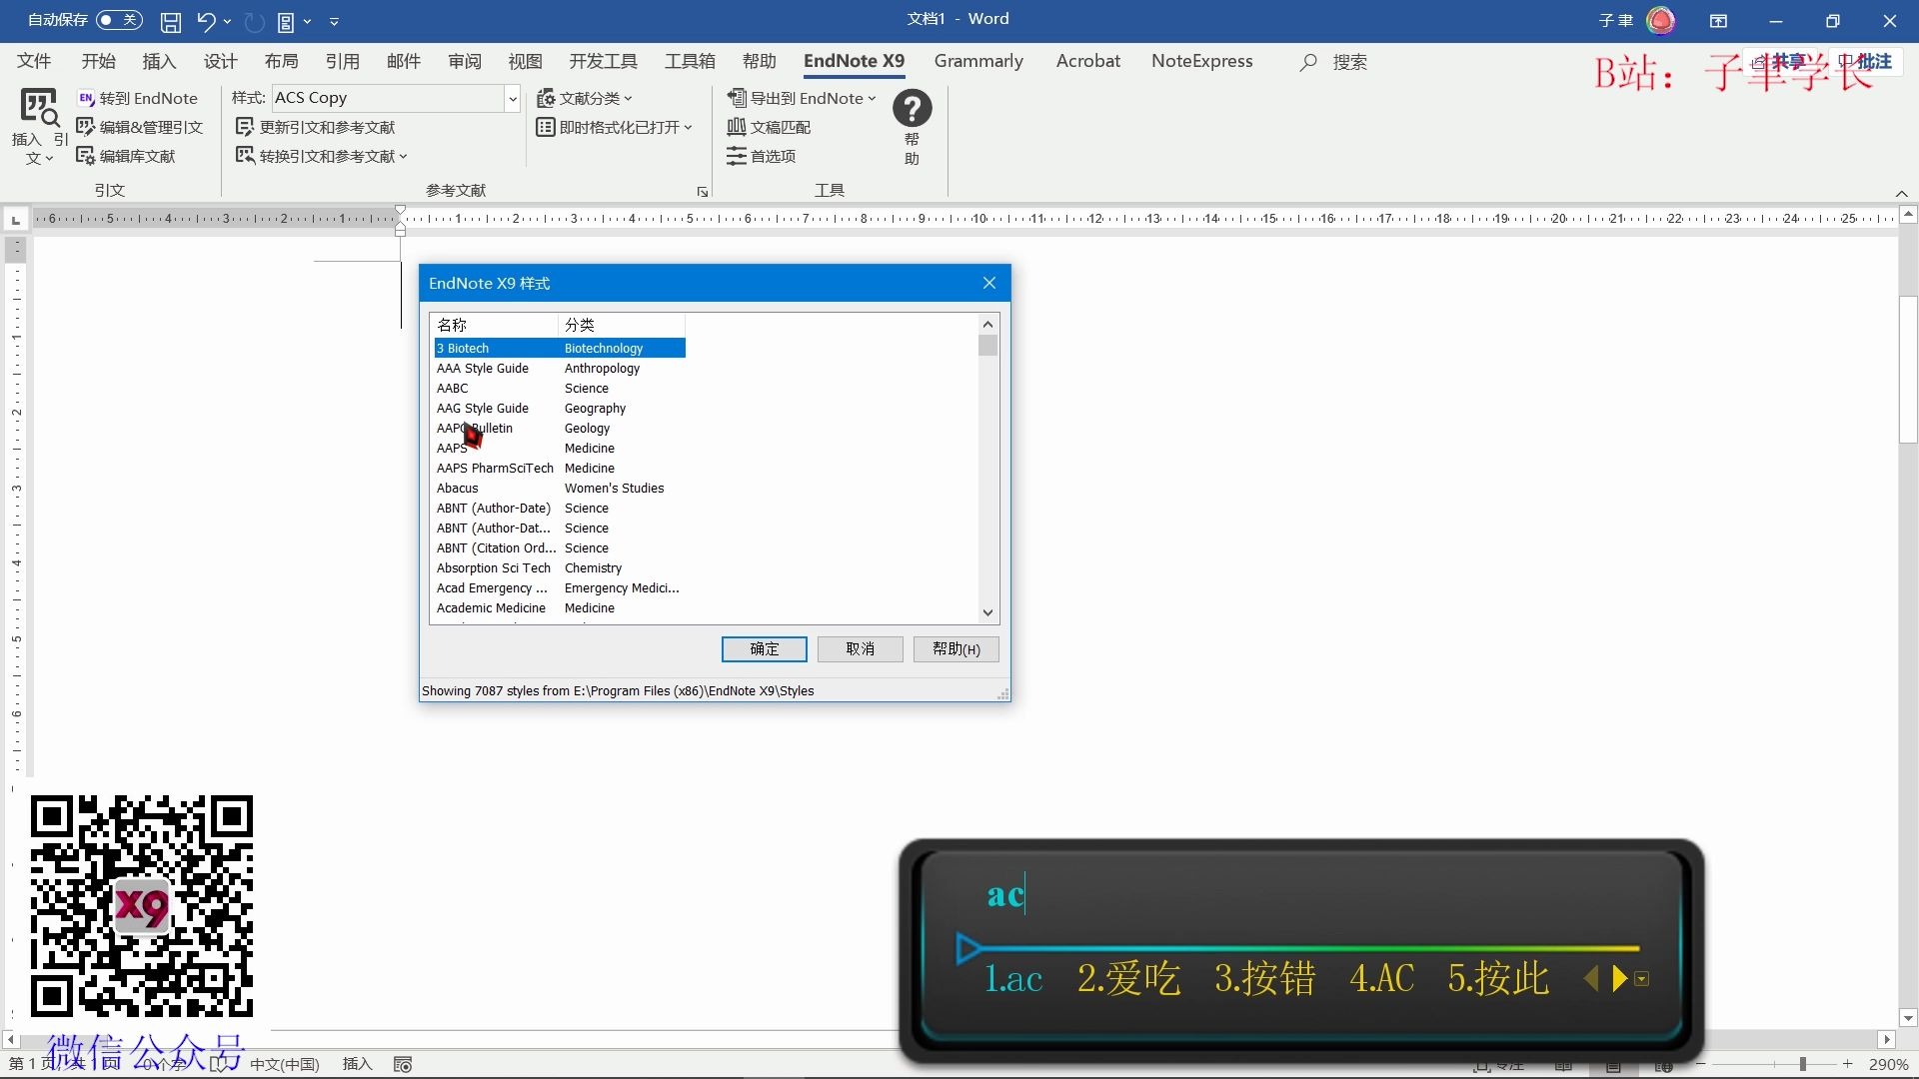Click Update Citations and Bibliography
Viewport: 1919px width, 1079px height.
click(x=315, y=127)
